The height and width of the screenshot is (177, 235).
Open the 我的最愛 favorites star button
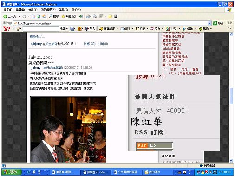click(69, 16)
